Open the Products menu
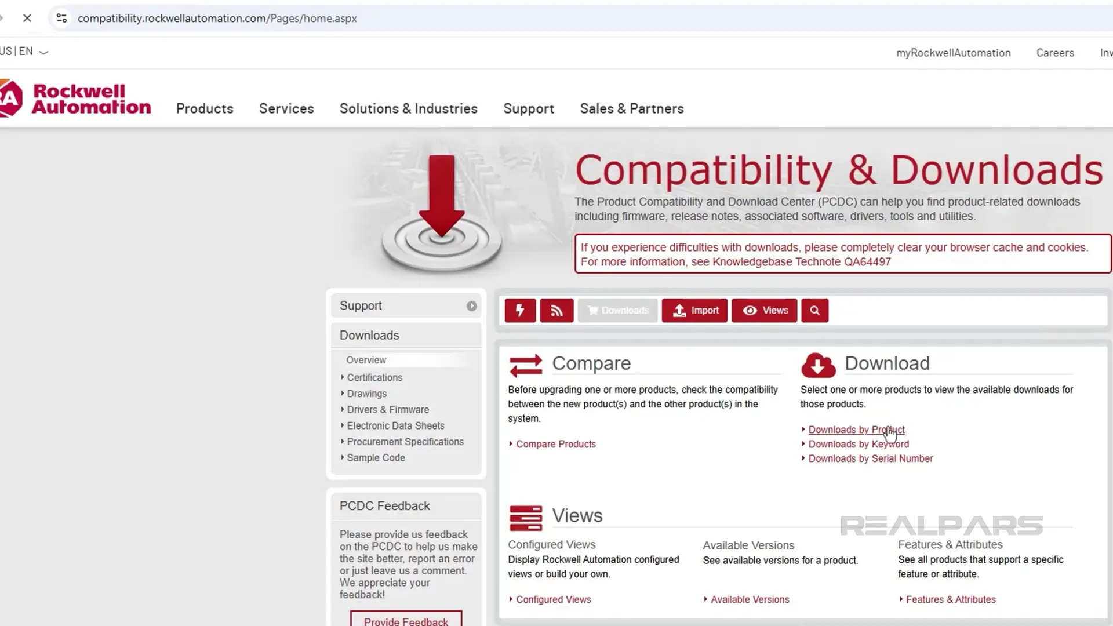The image size is (1113, 626). pos(205,108)
